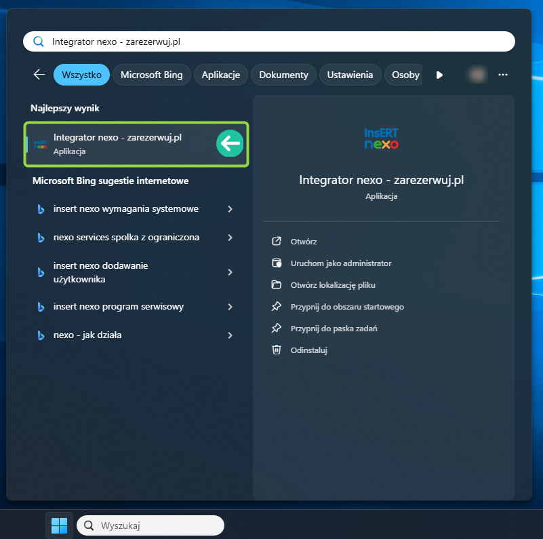Select the Wszystko filter tab
543x539 pixels.
81,75
